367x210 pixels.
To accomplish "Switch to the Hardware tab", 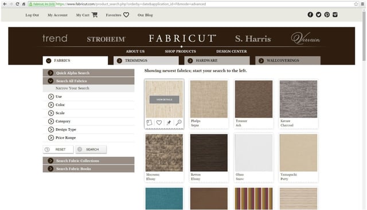I will pos(217,61).
